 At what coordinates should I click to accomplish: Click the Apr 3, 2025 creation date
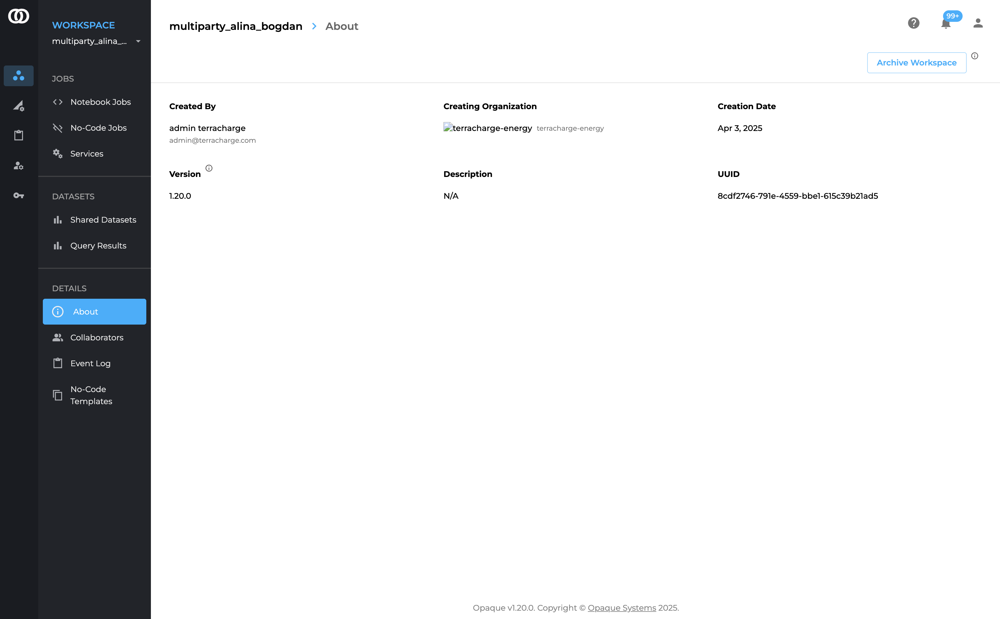[x=740, y=128]
